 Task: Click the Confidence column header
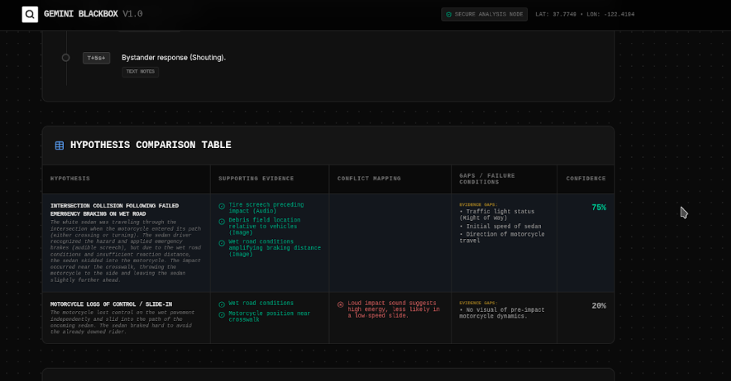tap(585, 179)
